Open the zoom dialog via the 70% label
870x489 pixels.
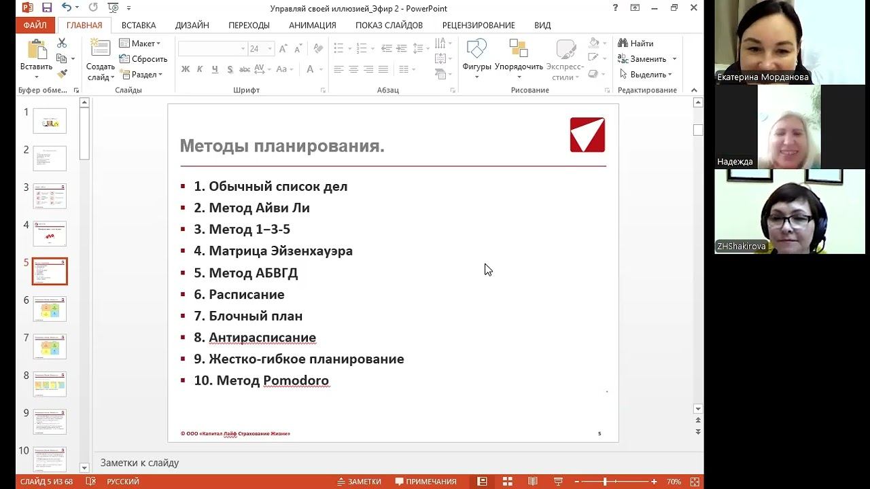tap(674, 482)
